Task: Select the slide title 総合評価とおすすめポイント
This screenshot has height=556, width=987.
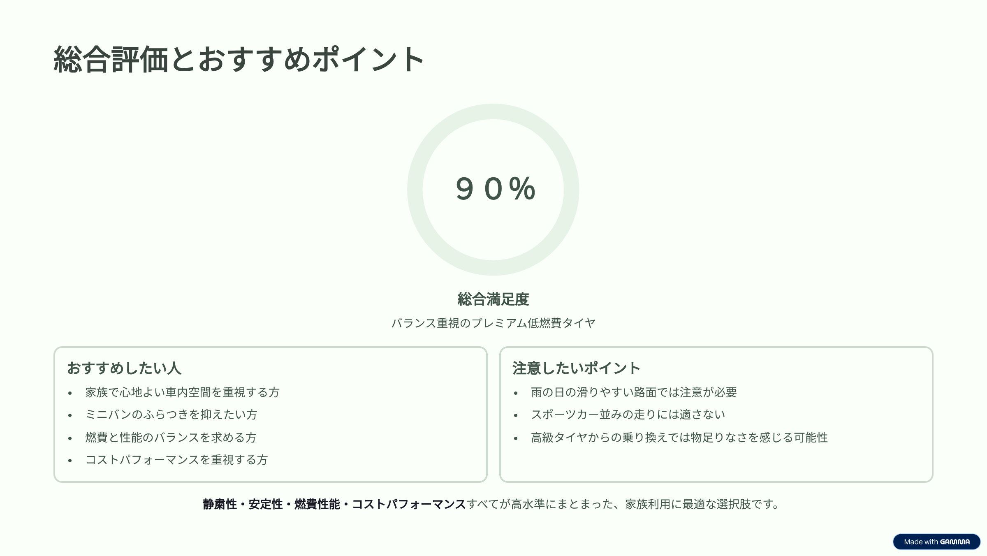Action: click(x=239, y=60)
